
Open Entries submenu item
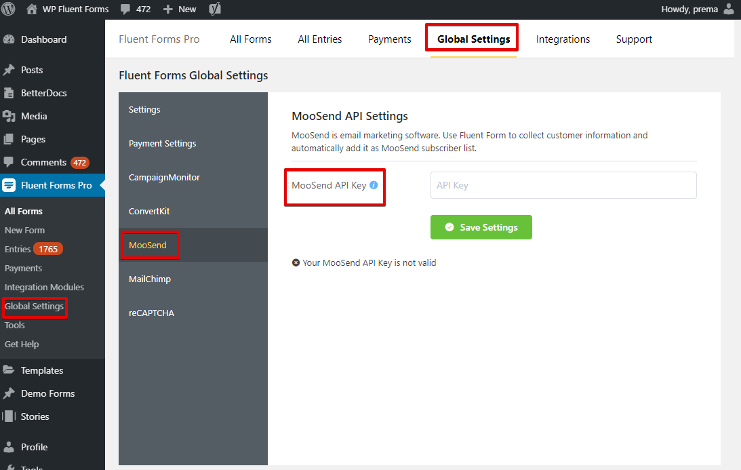click(x=18, y=249)
